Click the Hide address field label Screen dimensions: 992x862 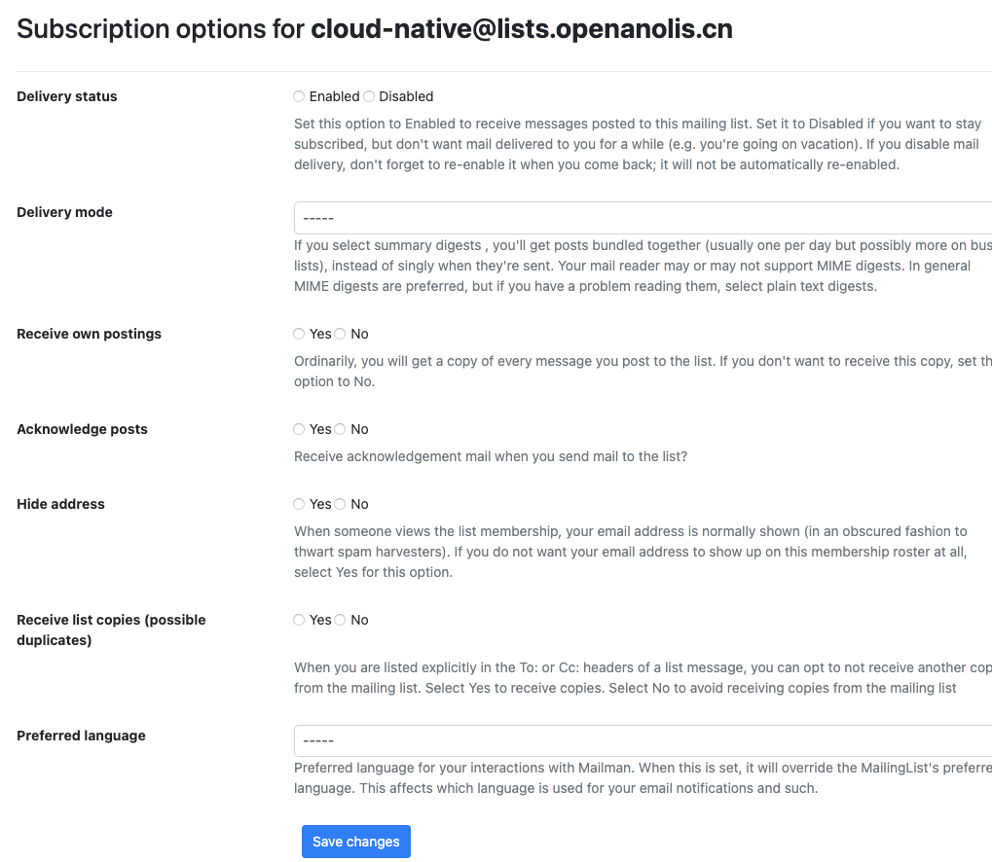tap(61, 504)
